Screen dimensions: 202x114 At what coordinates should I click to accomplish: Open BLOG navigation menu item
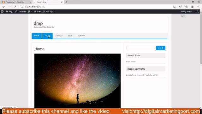(x=70, y=36)
